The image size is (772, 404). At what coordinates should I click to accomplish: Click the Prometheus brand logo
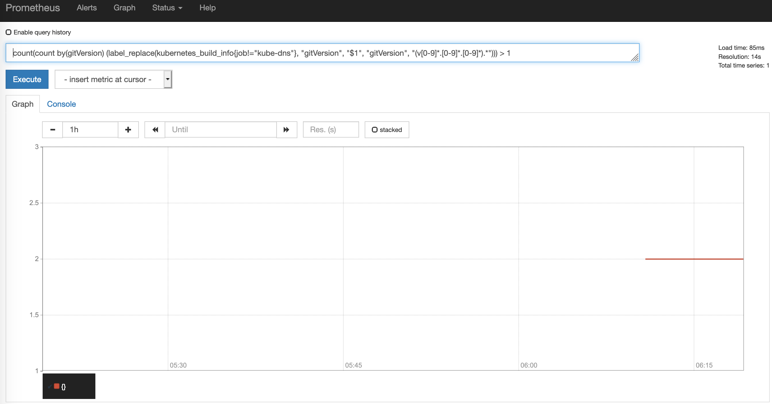tap(33, 8)
